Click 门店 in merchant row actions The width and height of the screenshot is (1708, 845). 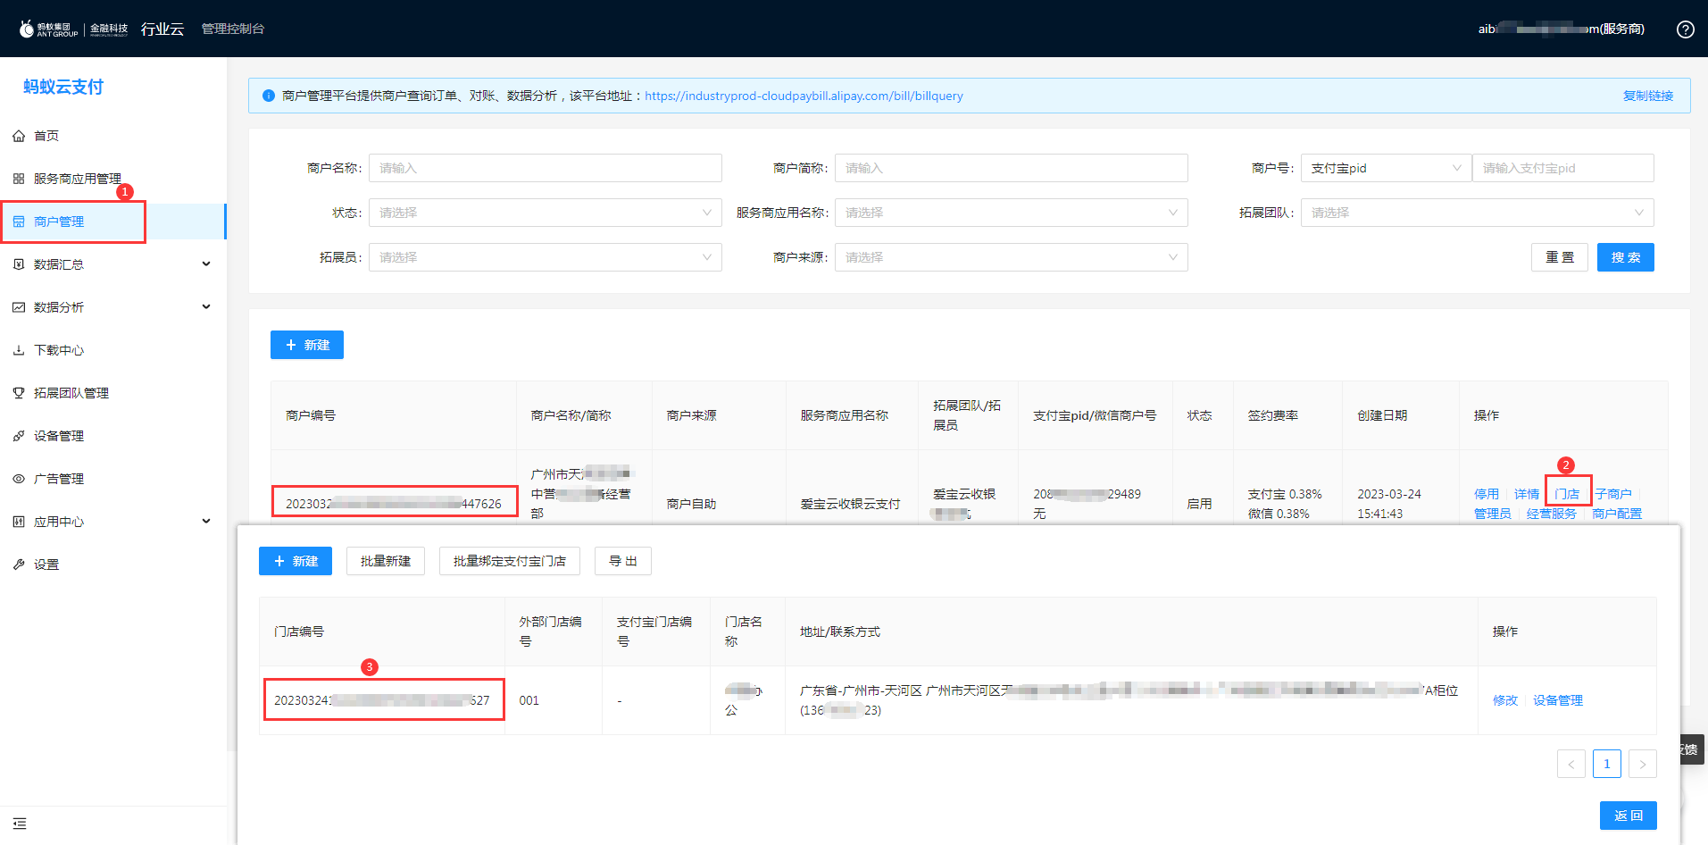[1567, 494]
